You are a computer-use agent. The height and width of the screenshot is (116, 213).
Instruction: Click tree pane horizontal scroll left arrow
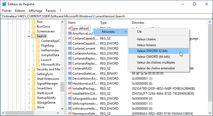(3, 113)
